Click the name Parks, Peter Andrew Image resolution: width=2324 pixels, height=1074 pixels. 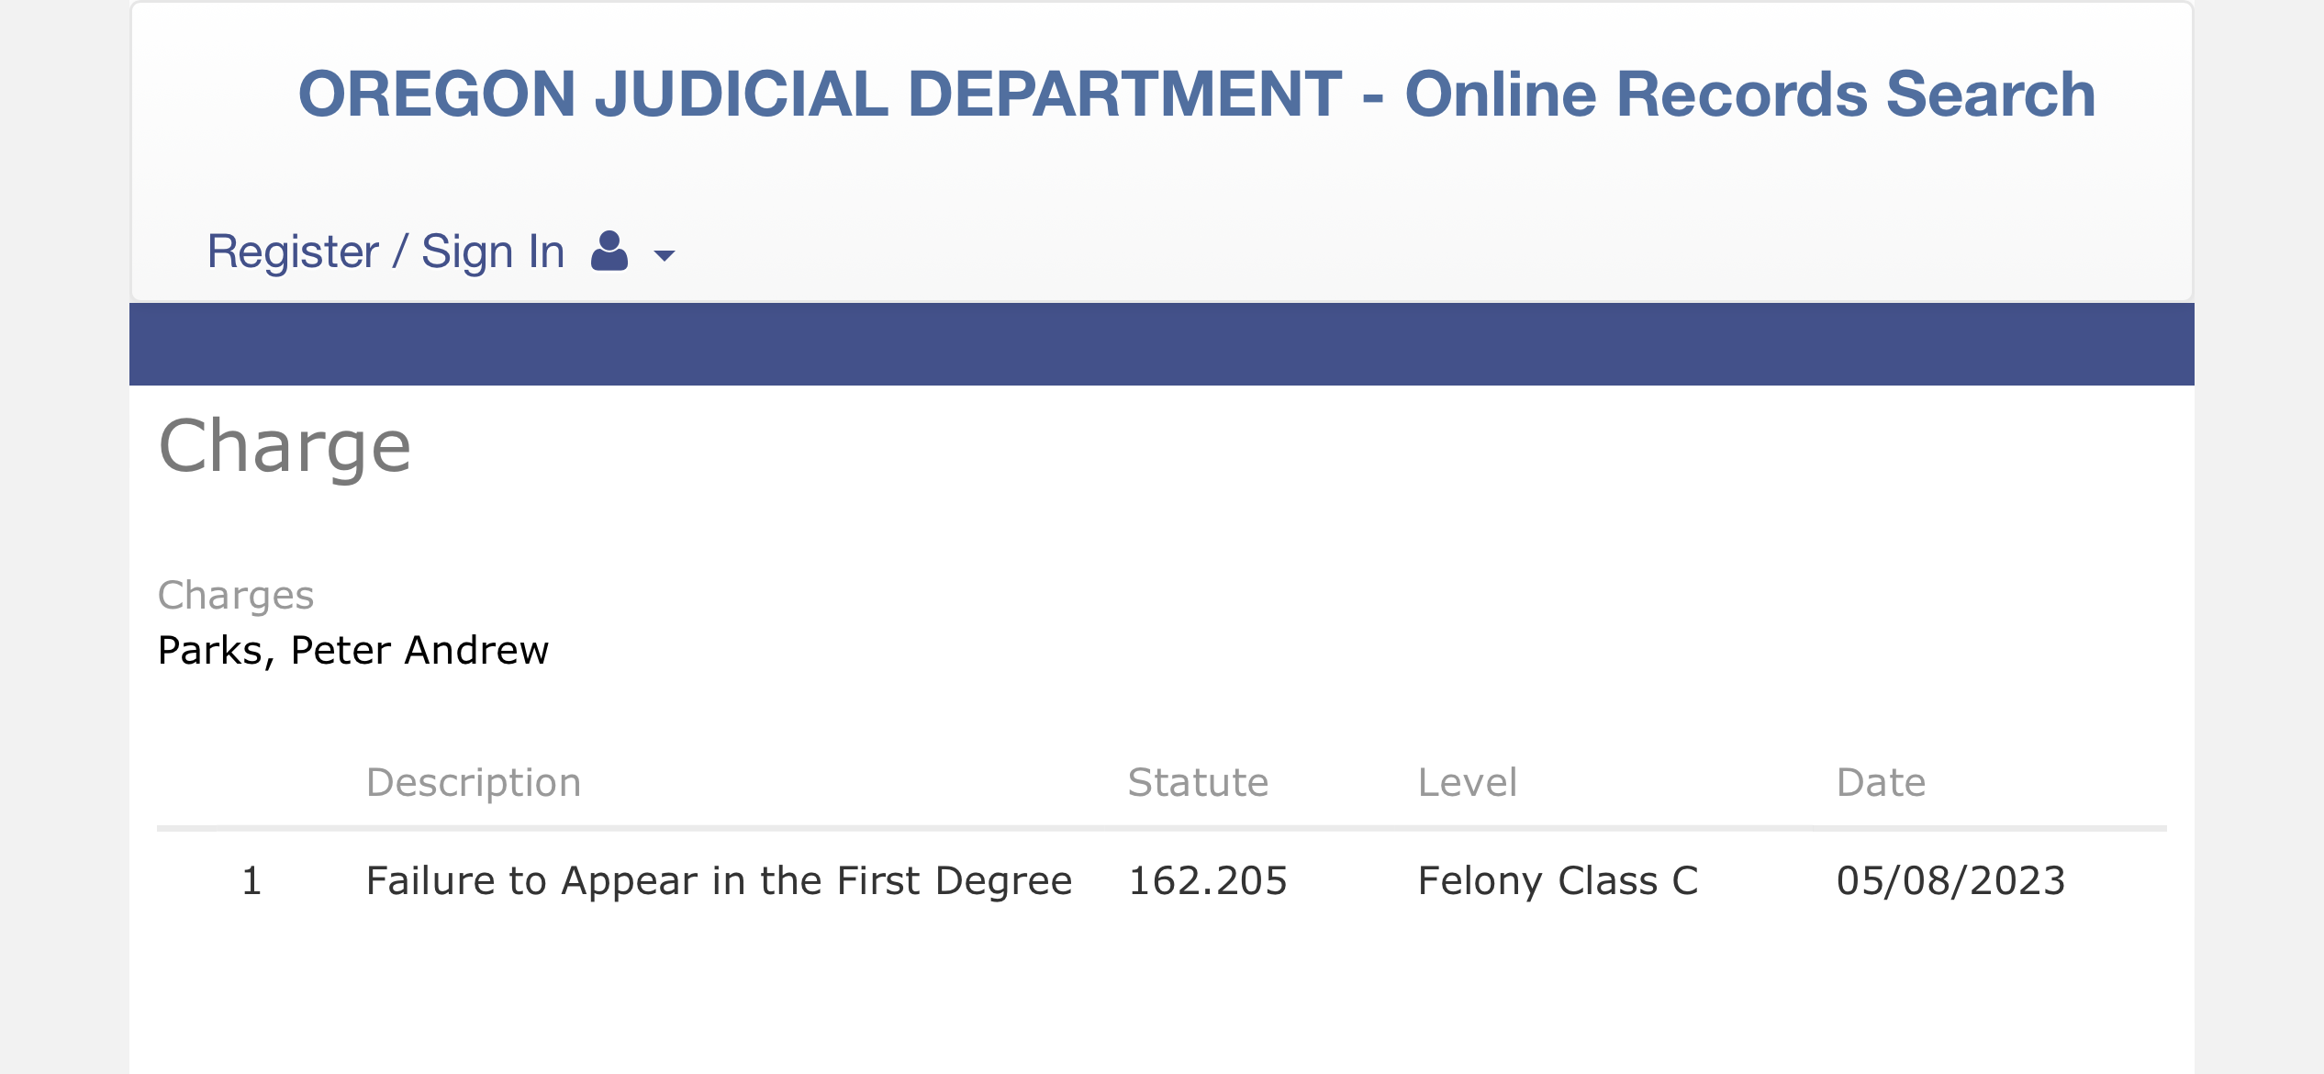coord(353,651)
